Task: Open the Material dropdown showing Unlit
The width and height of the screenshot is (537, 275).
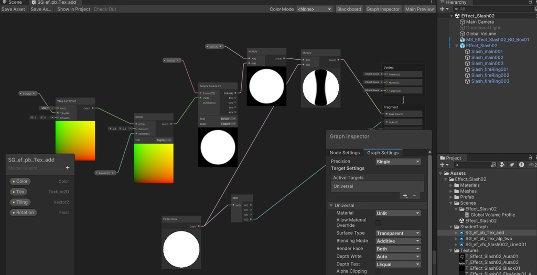Action: pyautogui.click(x=398, y=213)
